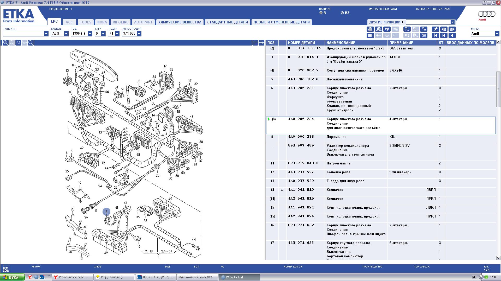Screen dimensions: 501x281
Task: Click the move/pan crosshair icon above diagram
Action: point(261,43)
